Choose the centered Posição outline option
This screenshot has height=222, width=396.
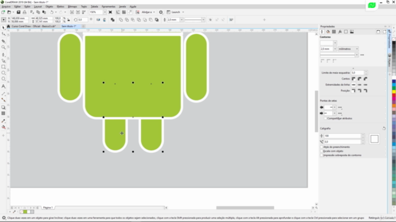(x=359, y=91)
